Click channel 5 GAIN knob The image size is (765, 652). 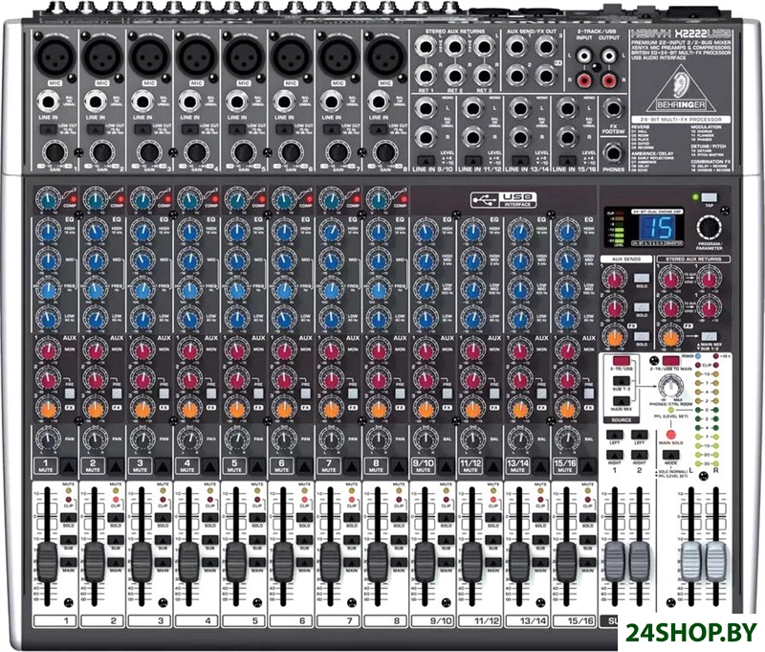[x=244, y=152]
